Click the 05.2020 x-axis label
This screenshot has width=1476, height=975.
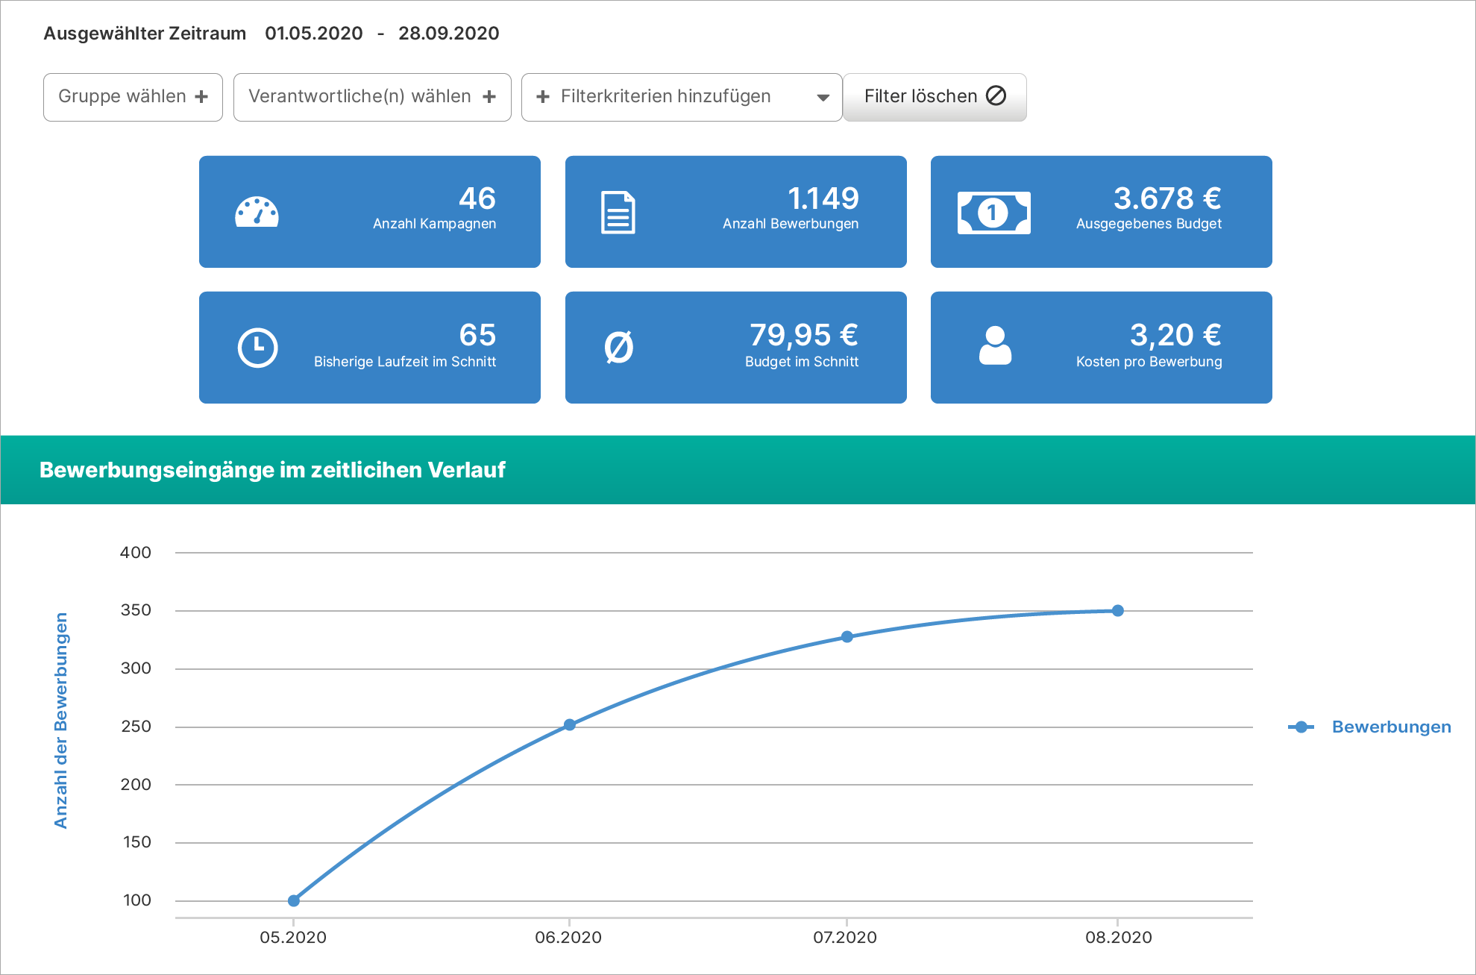[x=293, y=938]
